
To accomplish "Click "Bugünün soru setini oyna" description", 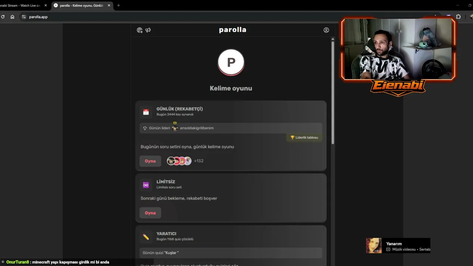I will (187, 147).
